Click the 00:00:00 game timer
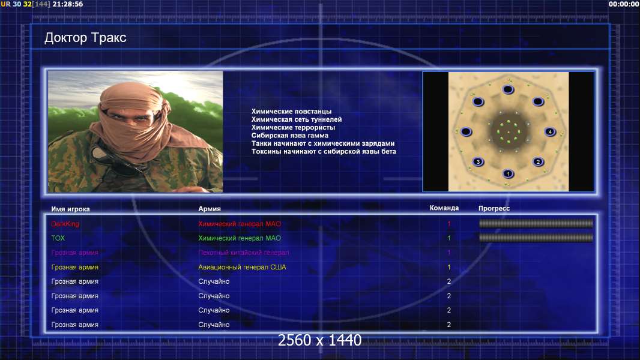640x360 pixels. click(x=623, y=4)
